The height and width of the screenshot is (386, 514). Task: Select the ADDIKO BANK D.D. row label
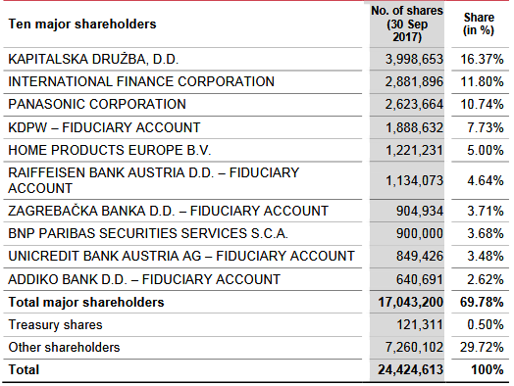[x=144, y=279]
